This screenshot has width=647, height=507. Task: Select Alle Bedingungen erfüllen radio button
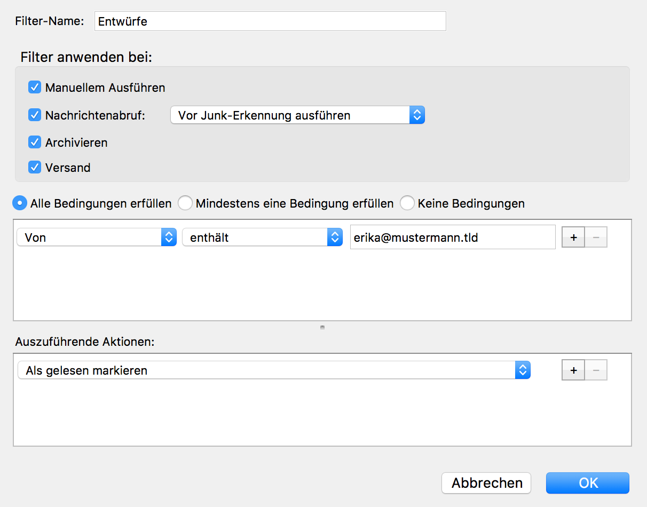click(20, 203)
